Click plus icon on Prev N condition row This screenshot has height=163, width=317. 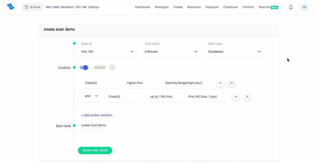[236, 97]
